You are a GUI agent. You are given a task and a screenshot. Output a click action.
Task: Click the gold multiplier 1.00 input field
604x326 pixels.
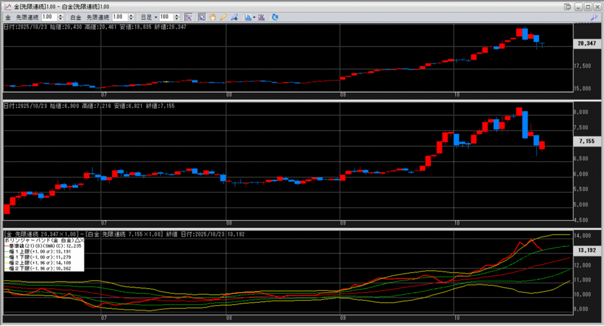coord(49,17)
